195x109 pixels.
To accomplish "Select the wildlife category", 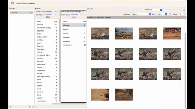I will [47, 98].
